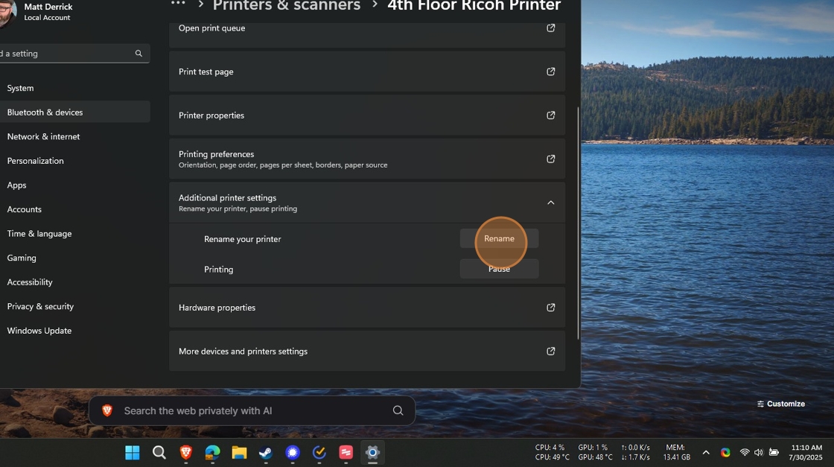Click the Hardware properties row
The width and height of the screenshot is (834, 467).
click(367, 308)
